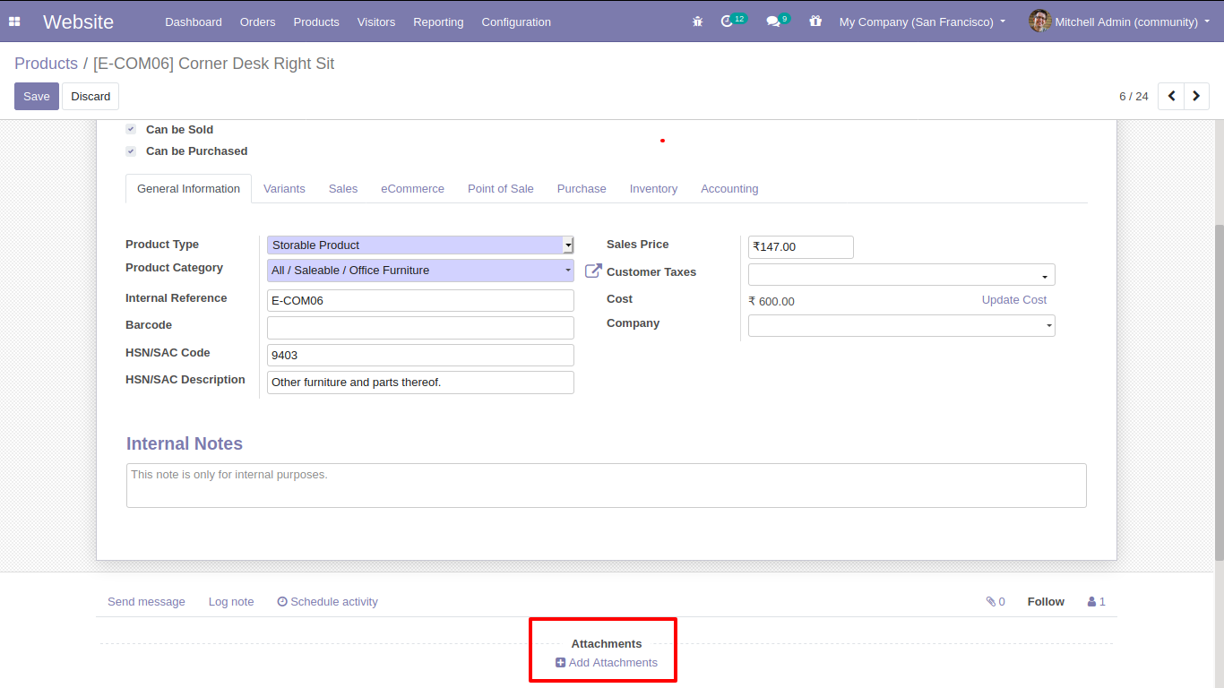Viewport: 1224px width, 688px height.
Task: Toggle the Can be Sold checkbox
Action: (x=131, y=129)
